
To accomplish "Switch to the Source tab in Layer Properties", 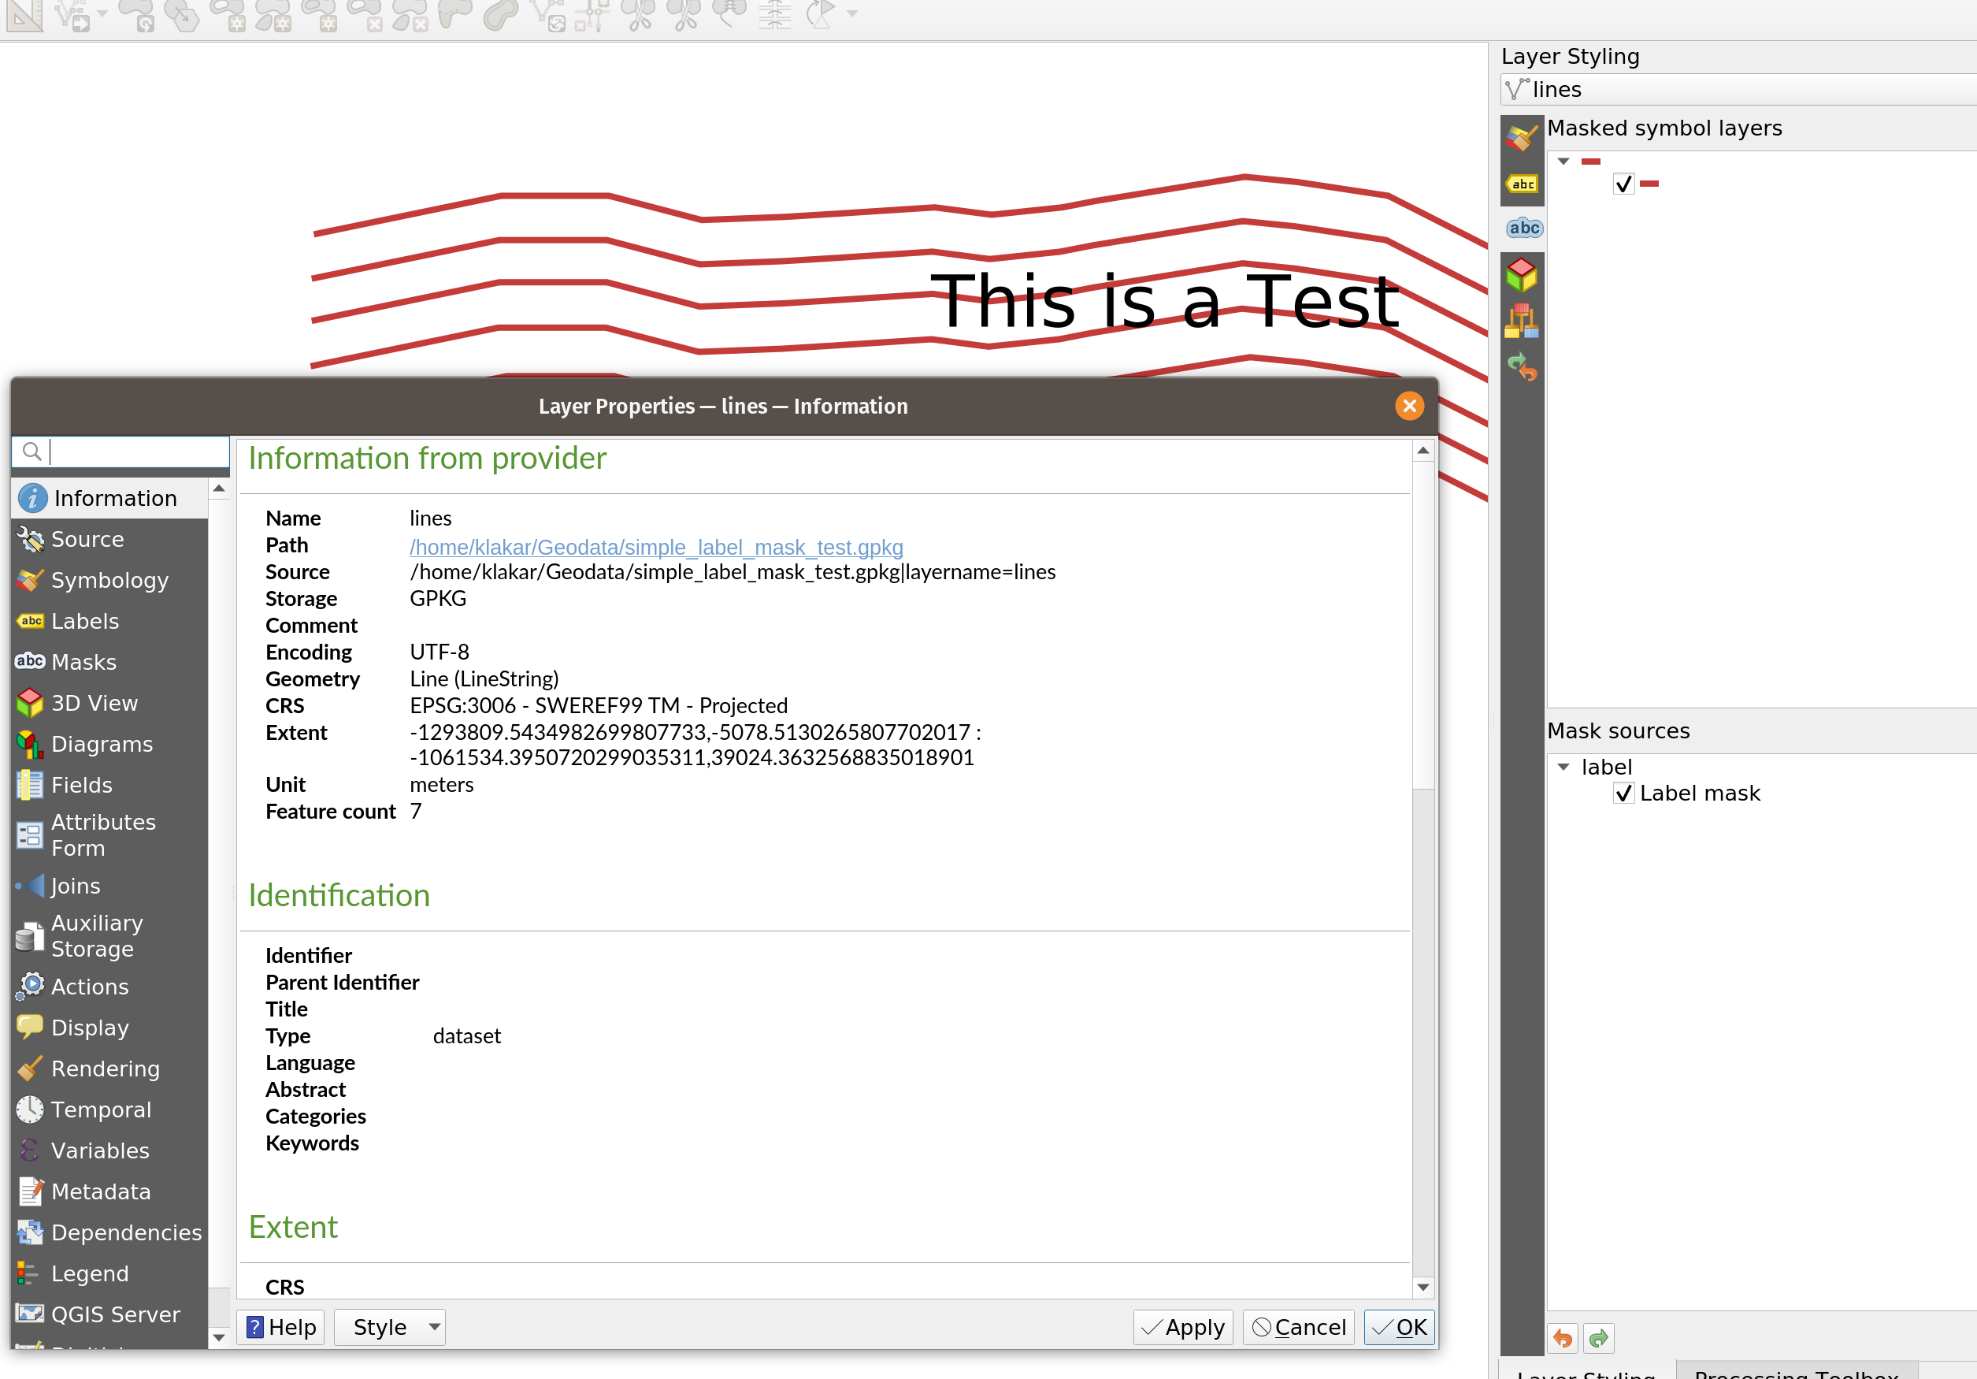I will (x=86, y=539).
